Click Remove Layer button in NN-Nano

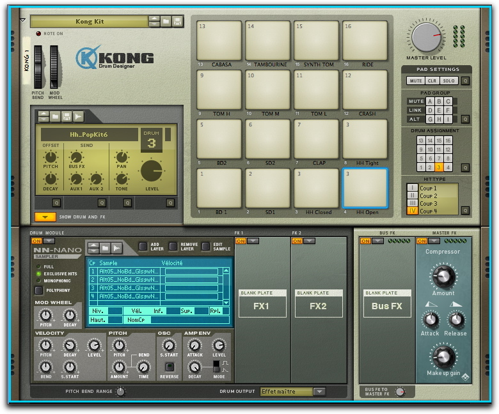tap(173, 247)
